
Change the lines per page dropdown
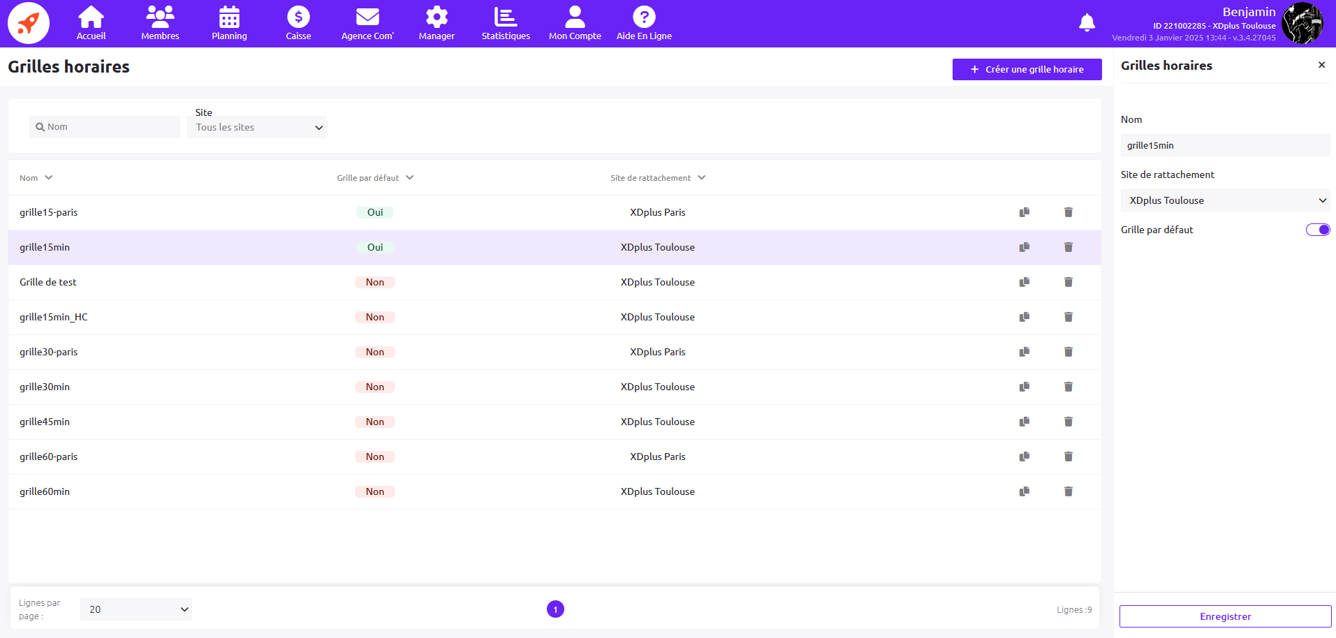click(136, 609)
